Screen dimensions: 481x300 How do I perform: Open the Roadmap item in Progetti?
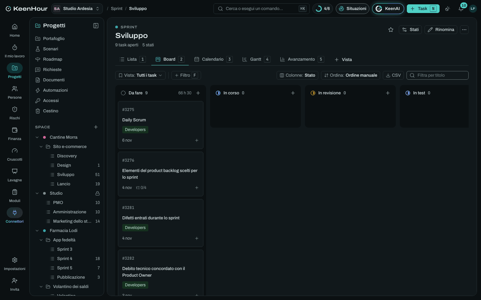pyautogui.click(x=66, y=59)
